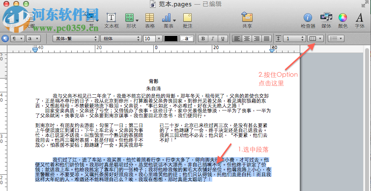
Task: Open the character style 'a' dropdown
Action: pos(33,38)
